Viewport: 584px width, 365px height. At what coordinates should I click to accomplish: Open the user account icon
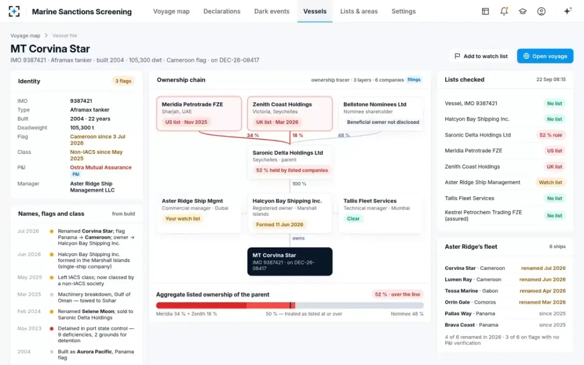tap(541, 11)
